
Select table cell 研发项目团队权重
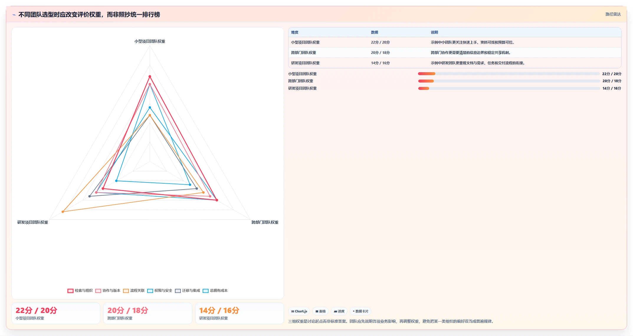click(305, 63)
